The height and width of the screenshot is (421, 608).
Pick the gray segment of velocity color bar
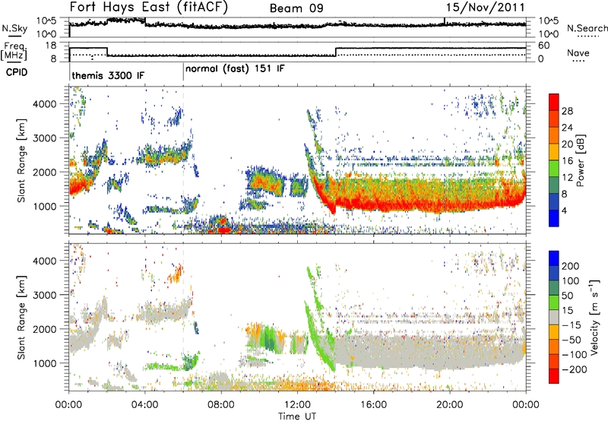click(554, 317)
